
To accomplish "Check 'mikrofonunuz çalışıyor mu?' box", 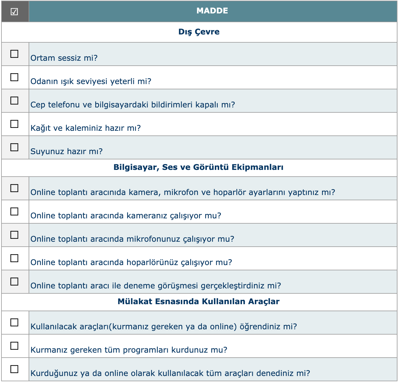I will (x=14, y=235).
